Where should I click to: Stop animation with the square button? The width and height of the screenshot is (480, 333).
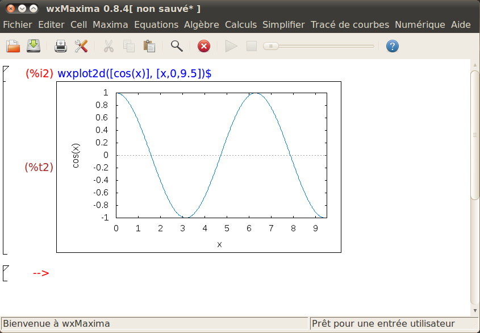pyautogui.click(x=252, y=46)
